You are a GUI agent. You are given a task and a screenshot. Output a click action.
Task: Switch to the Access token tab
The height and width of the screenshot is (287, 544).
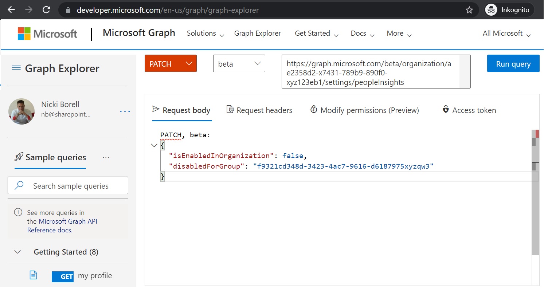[x=469, y=110]
